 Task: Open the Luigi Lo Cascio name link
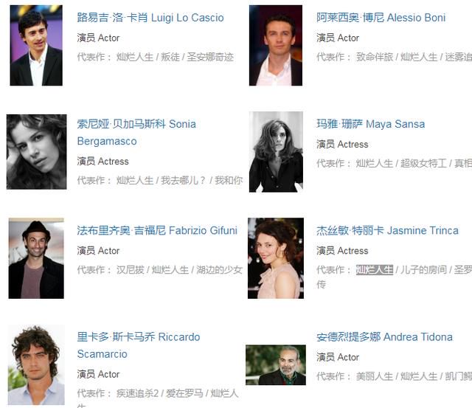[x=150, y=18]
